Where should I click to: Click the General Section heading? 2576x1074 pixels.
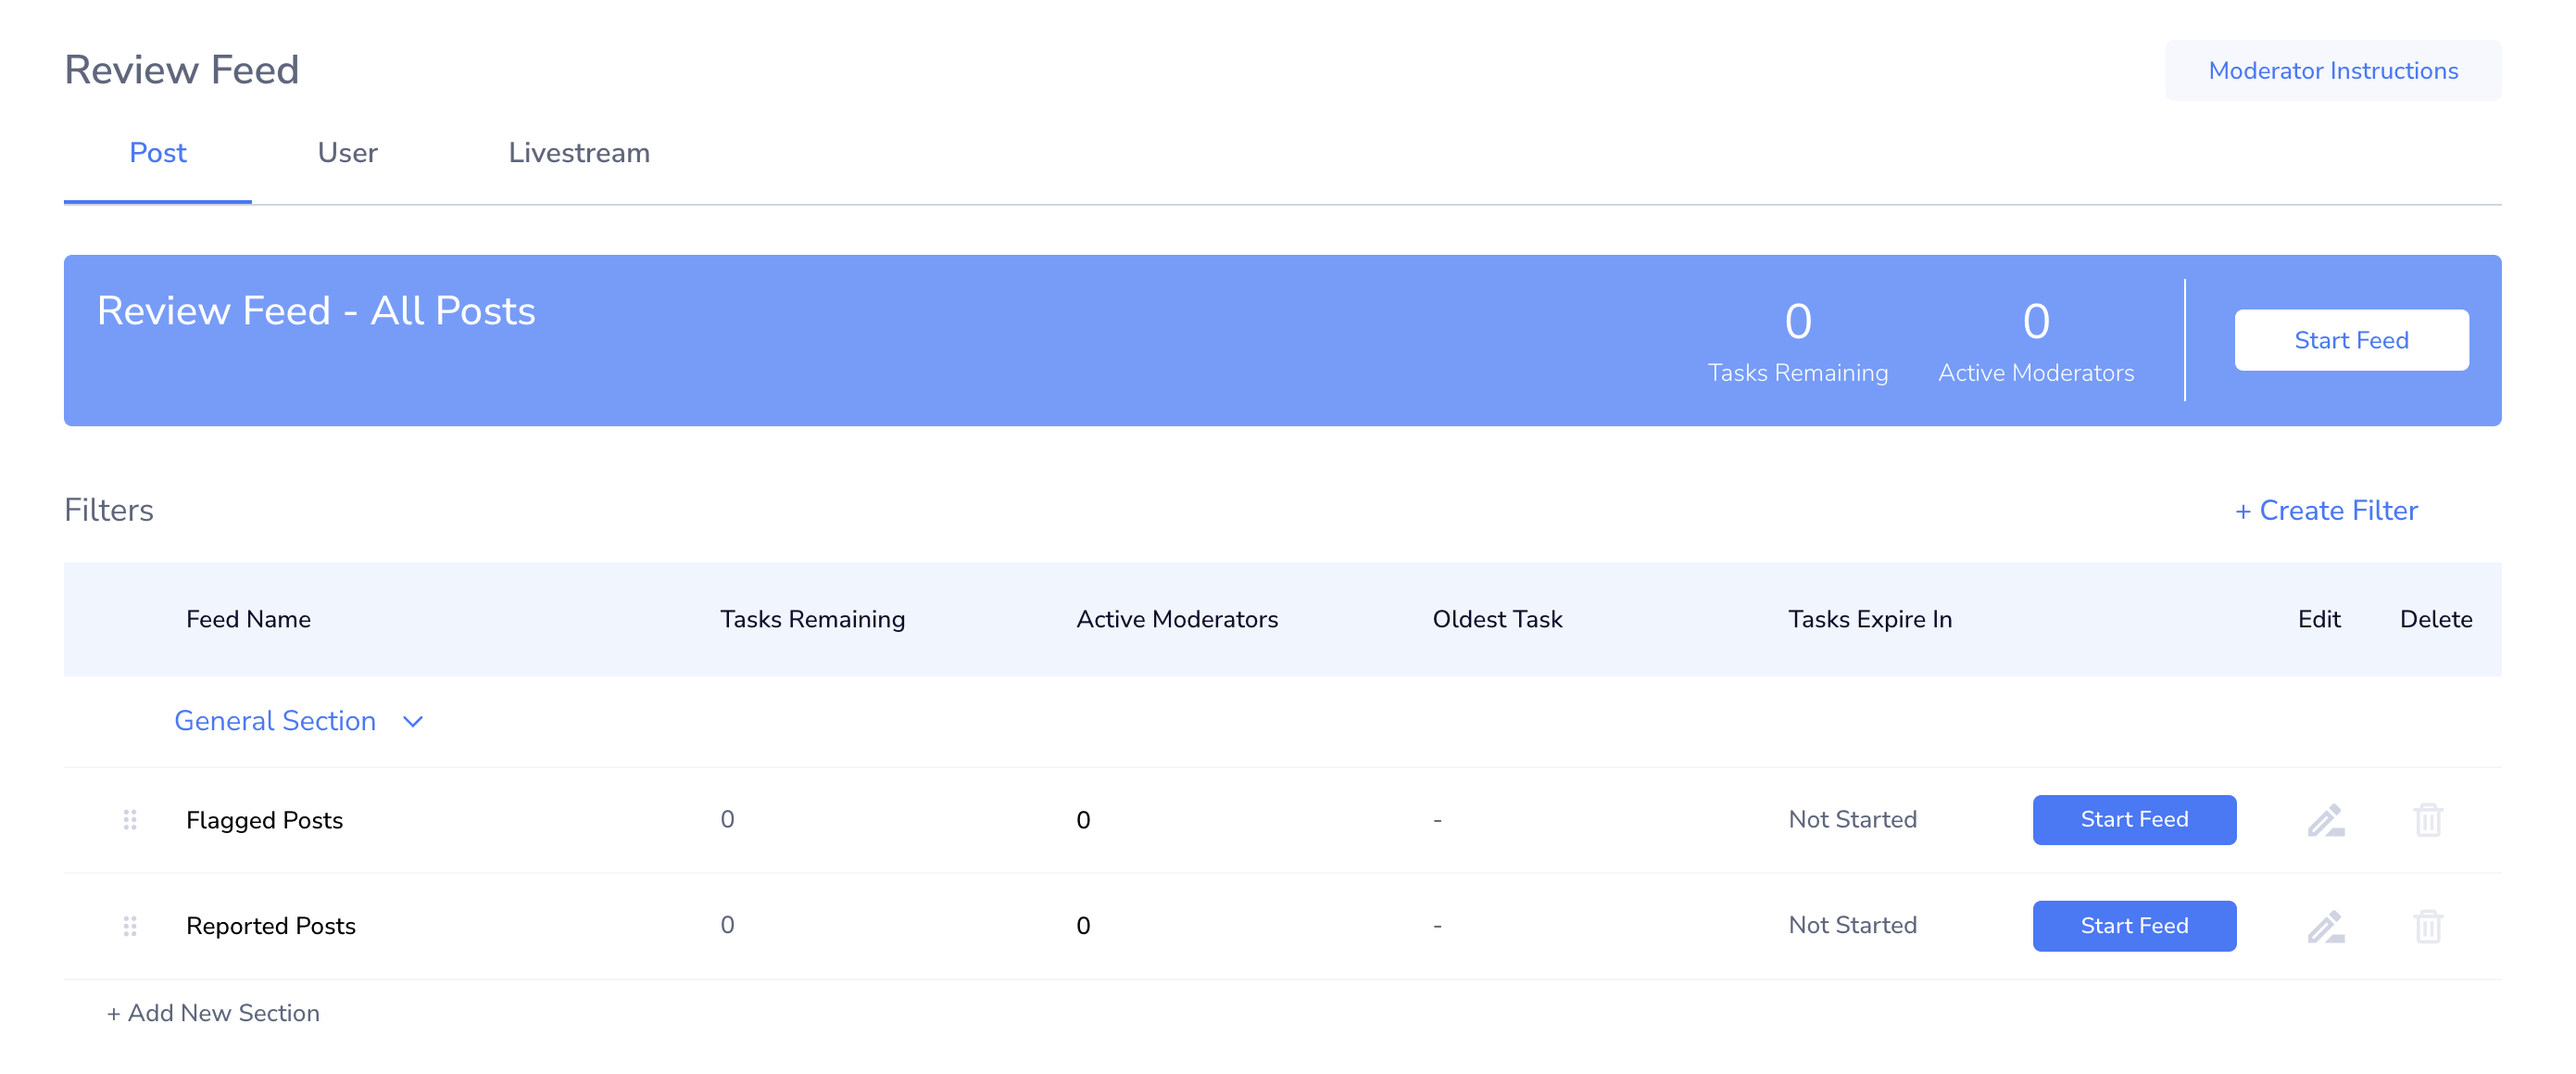(275, 721)
